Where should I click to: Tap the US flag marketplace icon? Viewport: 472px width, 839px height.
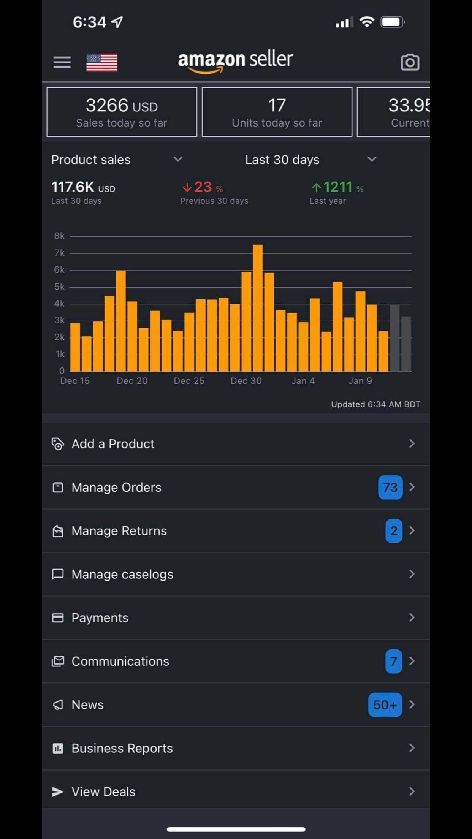(102, 62)
